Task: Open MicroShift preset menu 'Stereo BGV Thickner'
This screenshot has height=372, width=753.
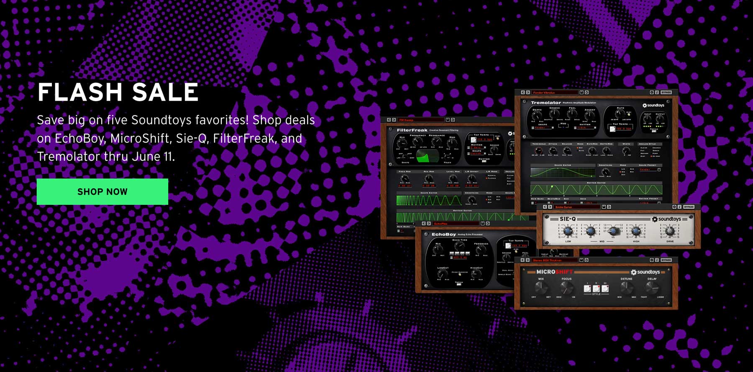Action: click(x=554, y=260)
